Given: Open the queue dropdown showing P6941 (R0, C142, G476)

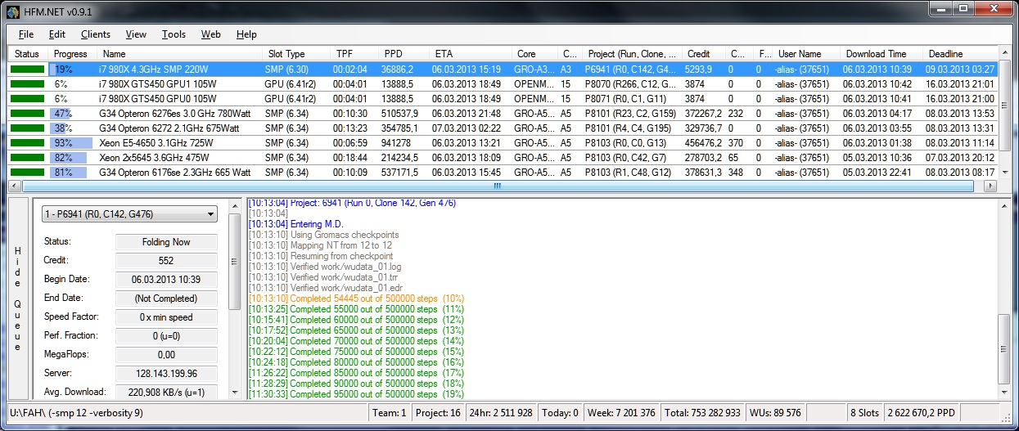Looking at the screenshot, I should click(130, 214).
